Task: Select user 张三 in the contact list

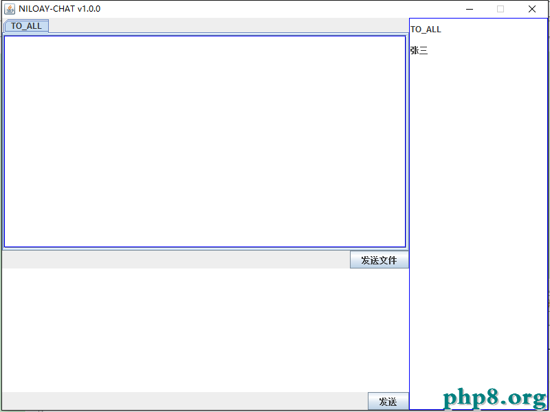Action: tap(419, 51)
